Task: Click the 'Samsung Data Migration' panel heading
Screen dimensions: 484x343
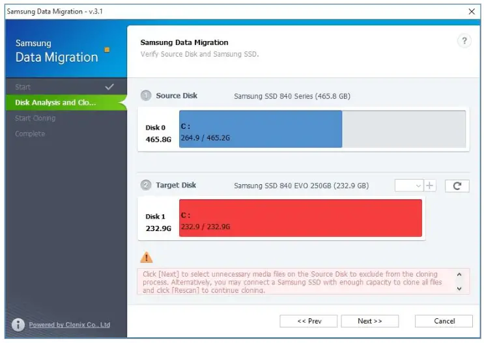Action: (184, 42)
